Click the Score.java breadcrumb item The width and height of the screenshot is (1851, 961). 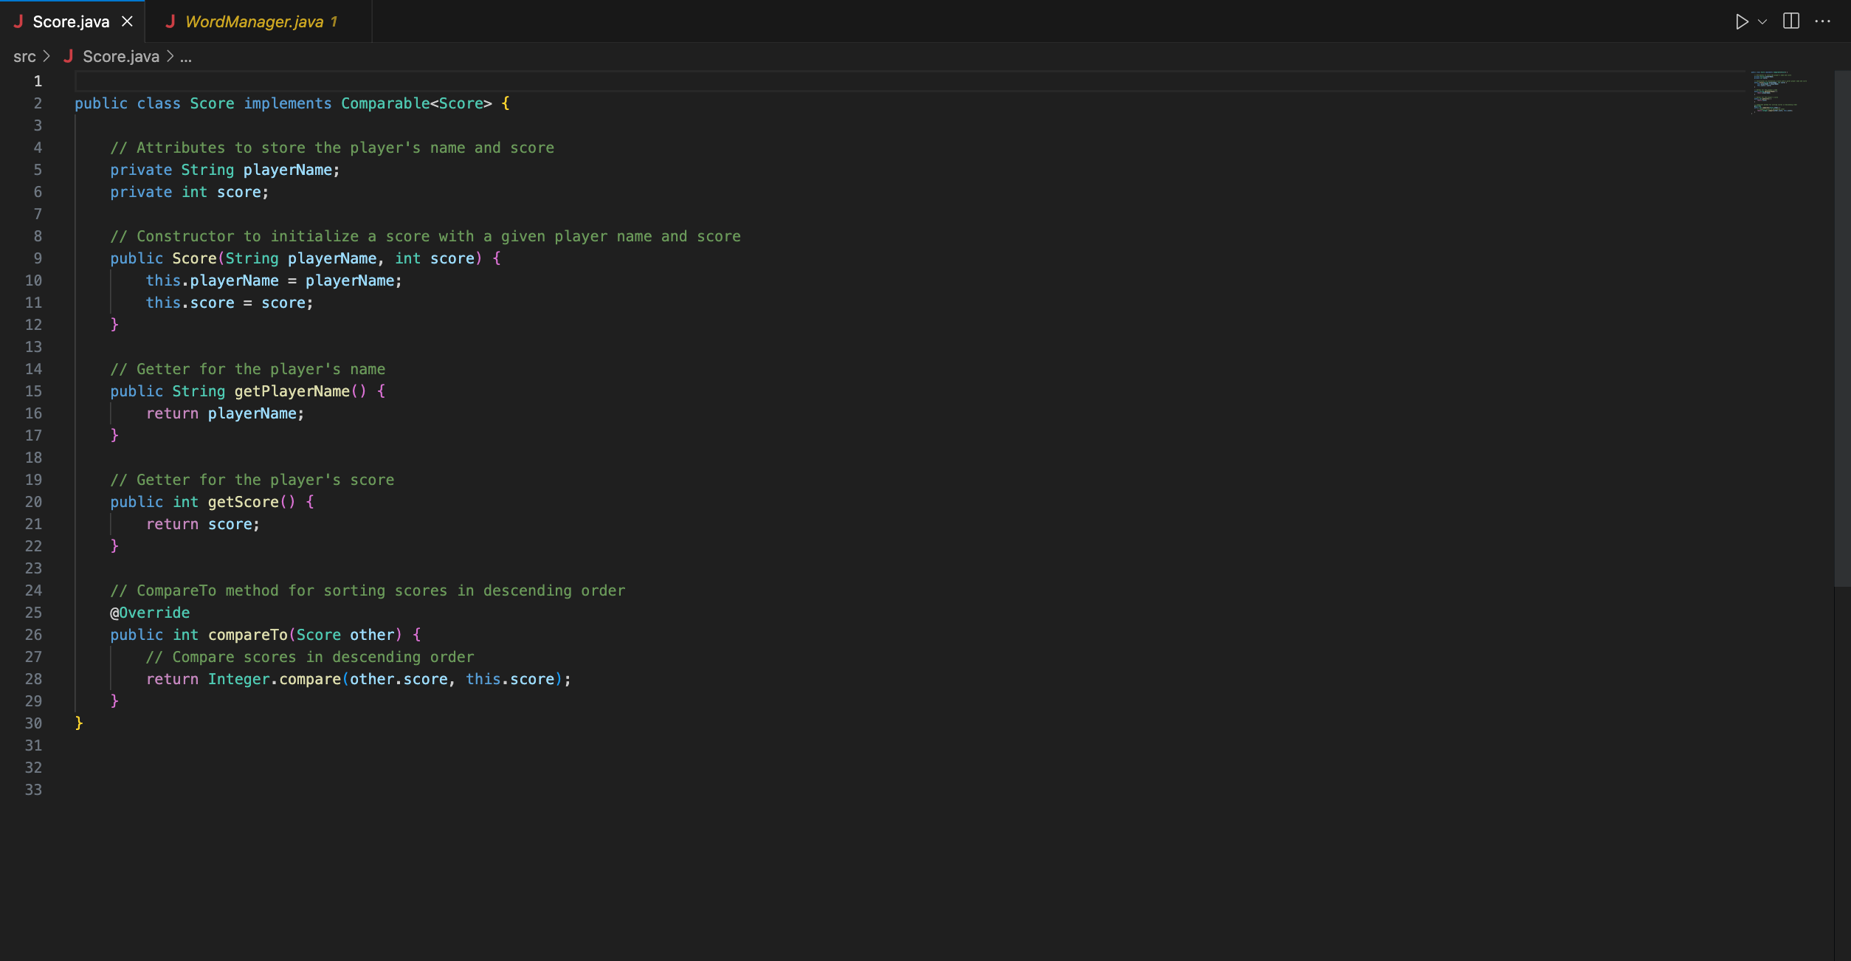pyautogui.click(x=121, y=57)
